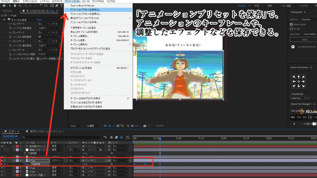317x178 pixels.
Task: Select the Selection arrow tool
Action: 10,6
